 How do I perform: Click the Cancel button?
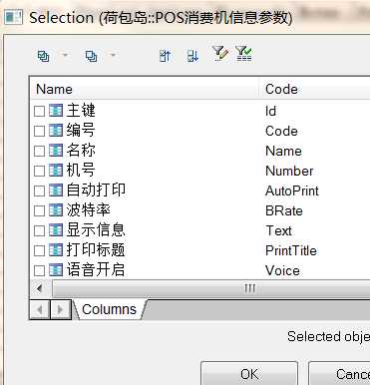[340, 374]
